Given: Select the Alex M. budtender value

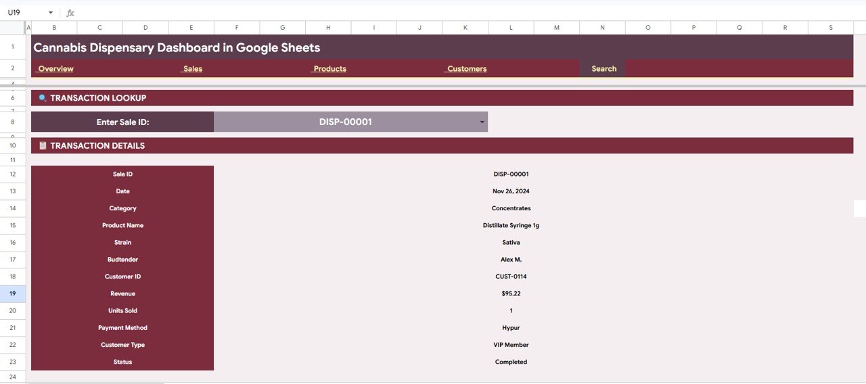Looking at the screenshot, I should (x=511, y=260).
